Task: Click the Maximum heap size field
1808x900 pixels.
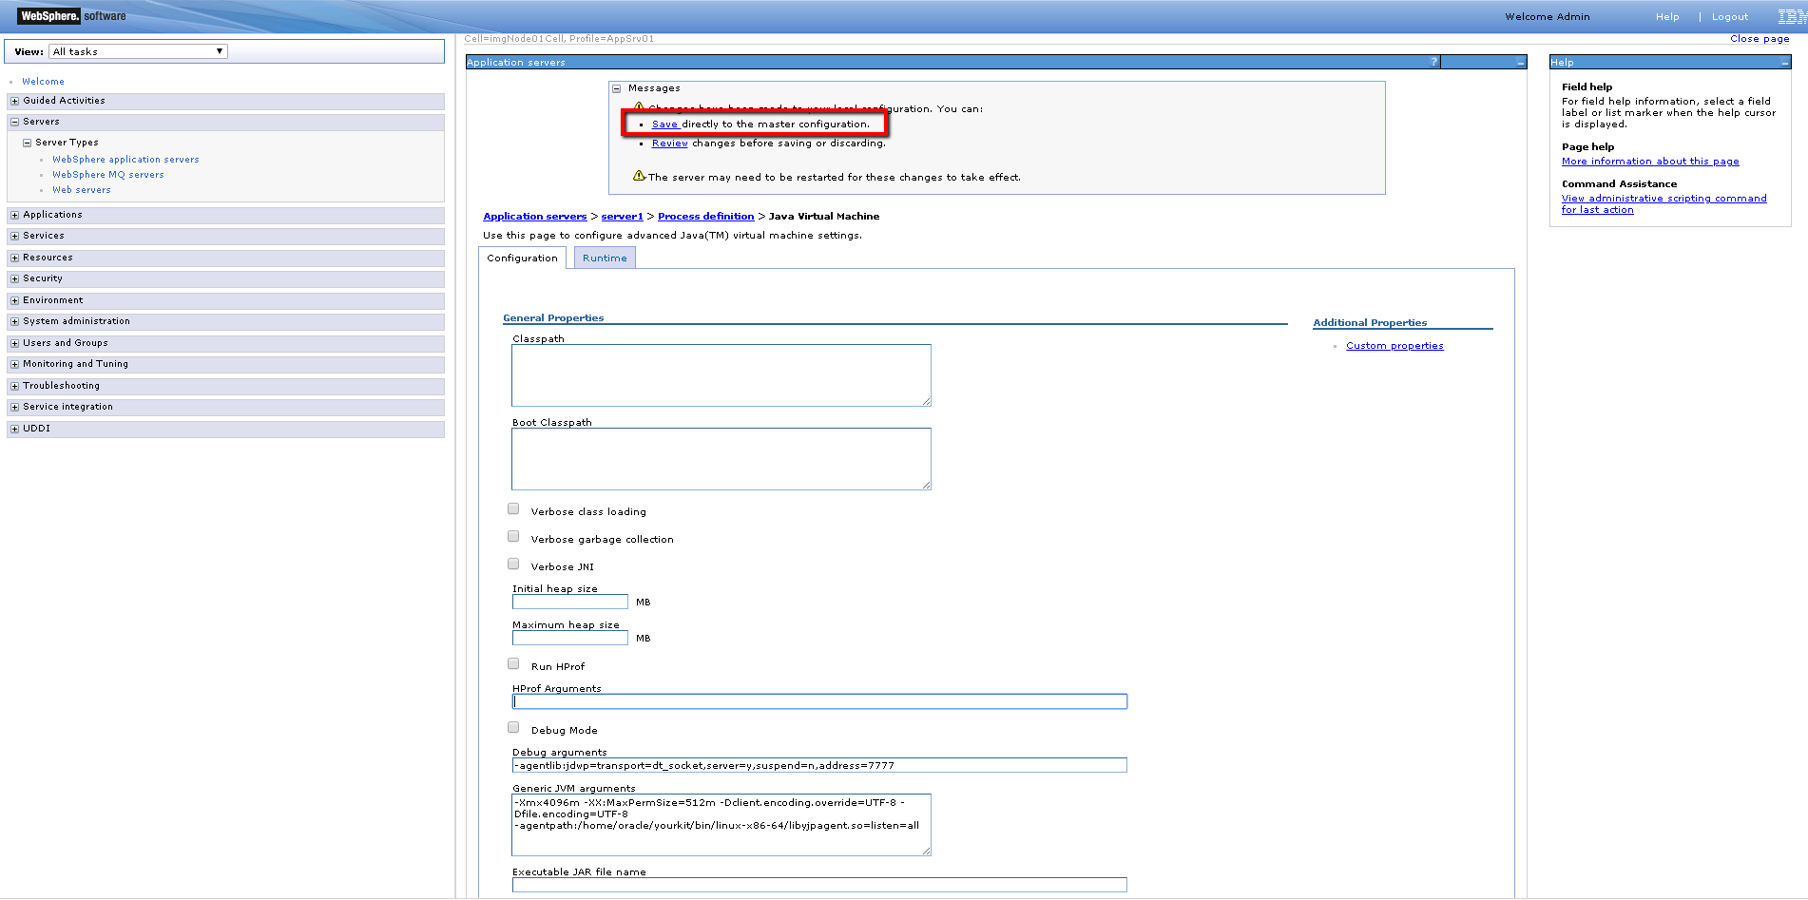Action: pyautogui.click(x=569, y=639)
